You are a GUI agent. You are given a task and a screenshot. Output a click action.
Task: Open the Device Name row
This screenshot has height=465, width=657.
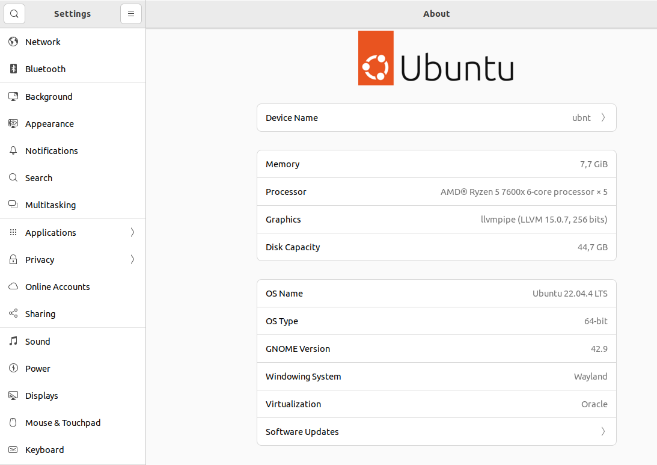pyautogui.click(x=436, y=118)
